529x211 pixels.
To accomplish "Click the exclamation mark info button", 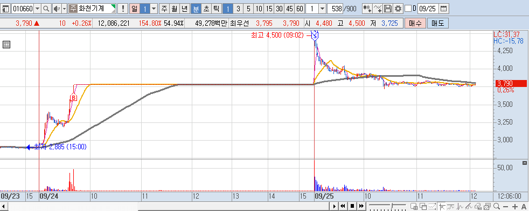I will coord(123,9).
